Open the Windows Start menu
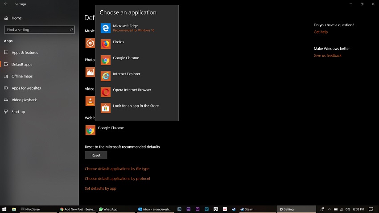This screenshot has height=213, width=379. (4, 209)
